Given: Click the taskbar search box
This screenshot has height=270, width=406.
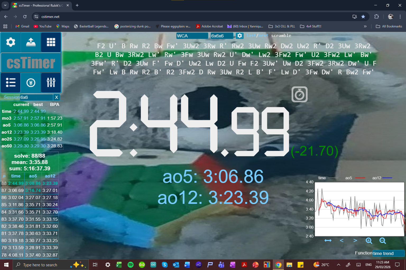Looking at the screenshot, I should pyautogui.click(x=50, y=265).
